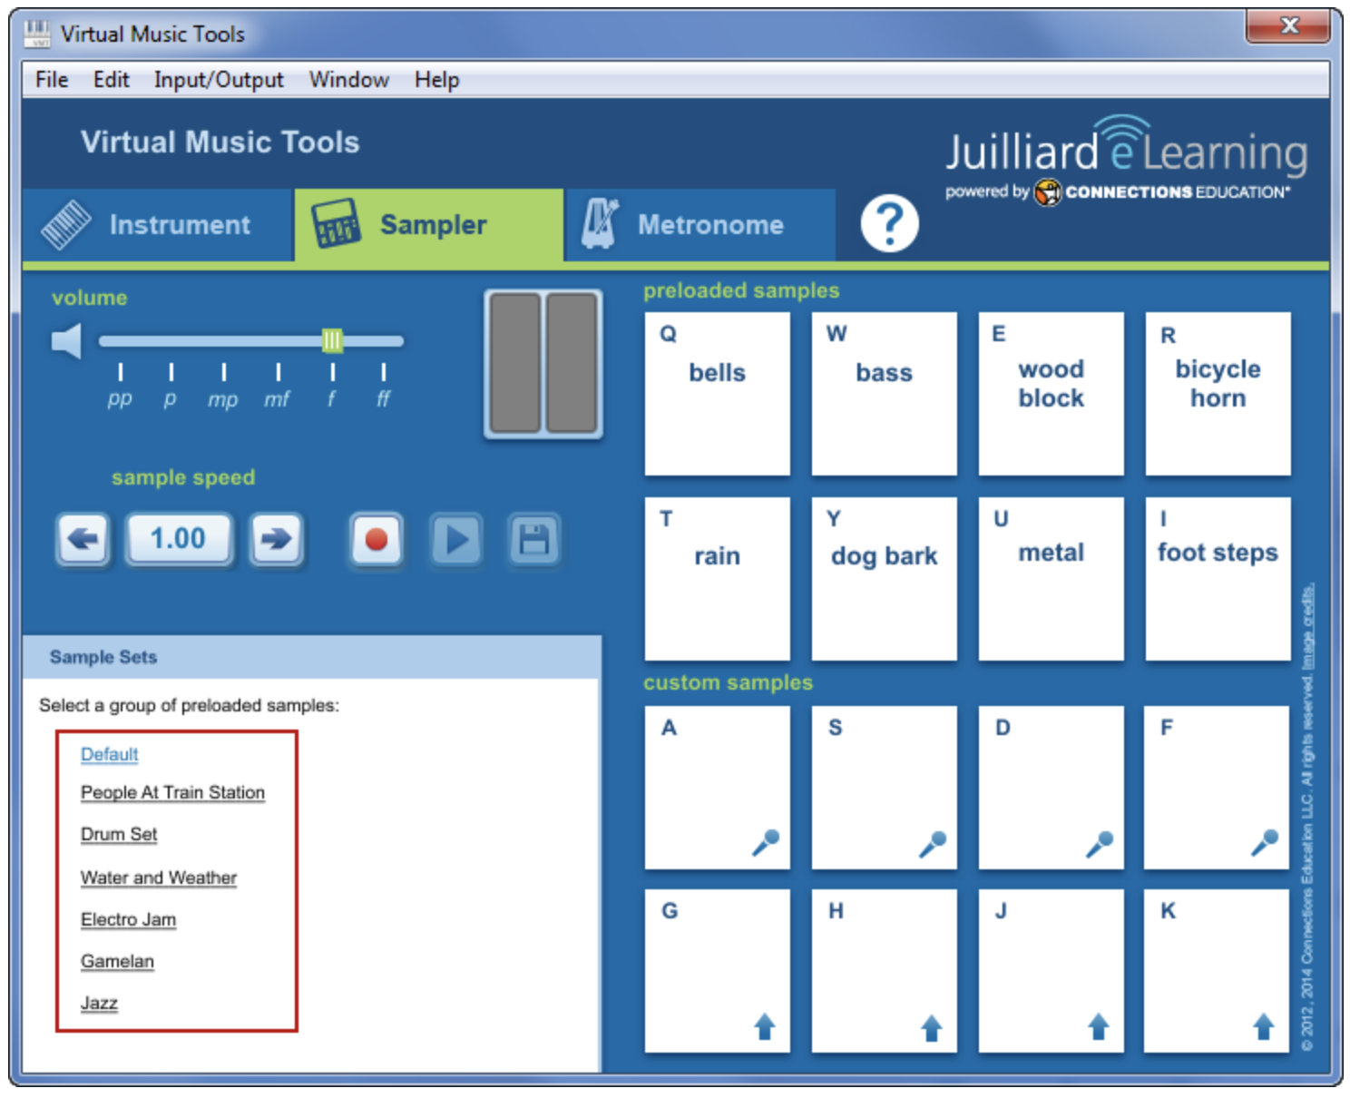Trigger the bells sample pad

(x=717, y=393)
